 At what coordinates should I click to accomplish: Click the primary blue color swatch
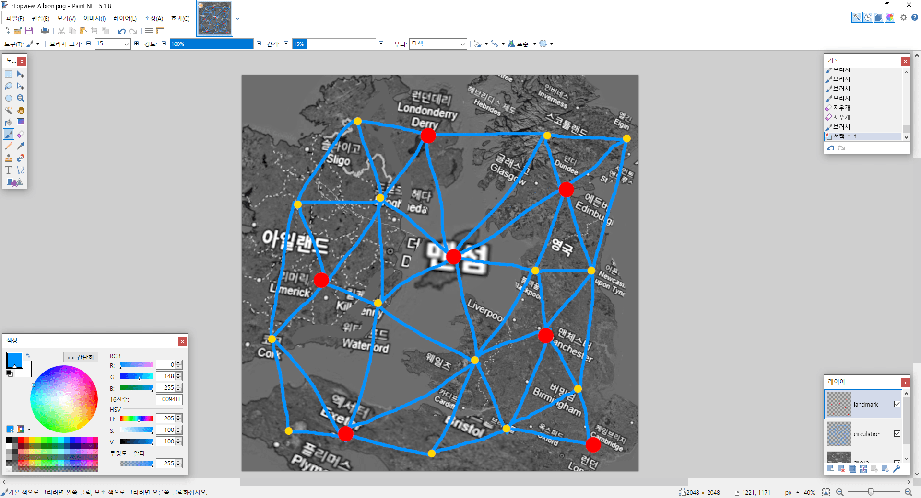tap(14, 360)
